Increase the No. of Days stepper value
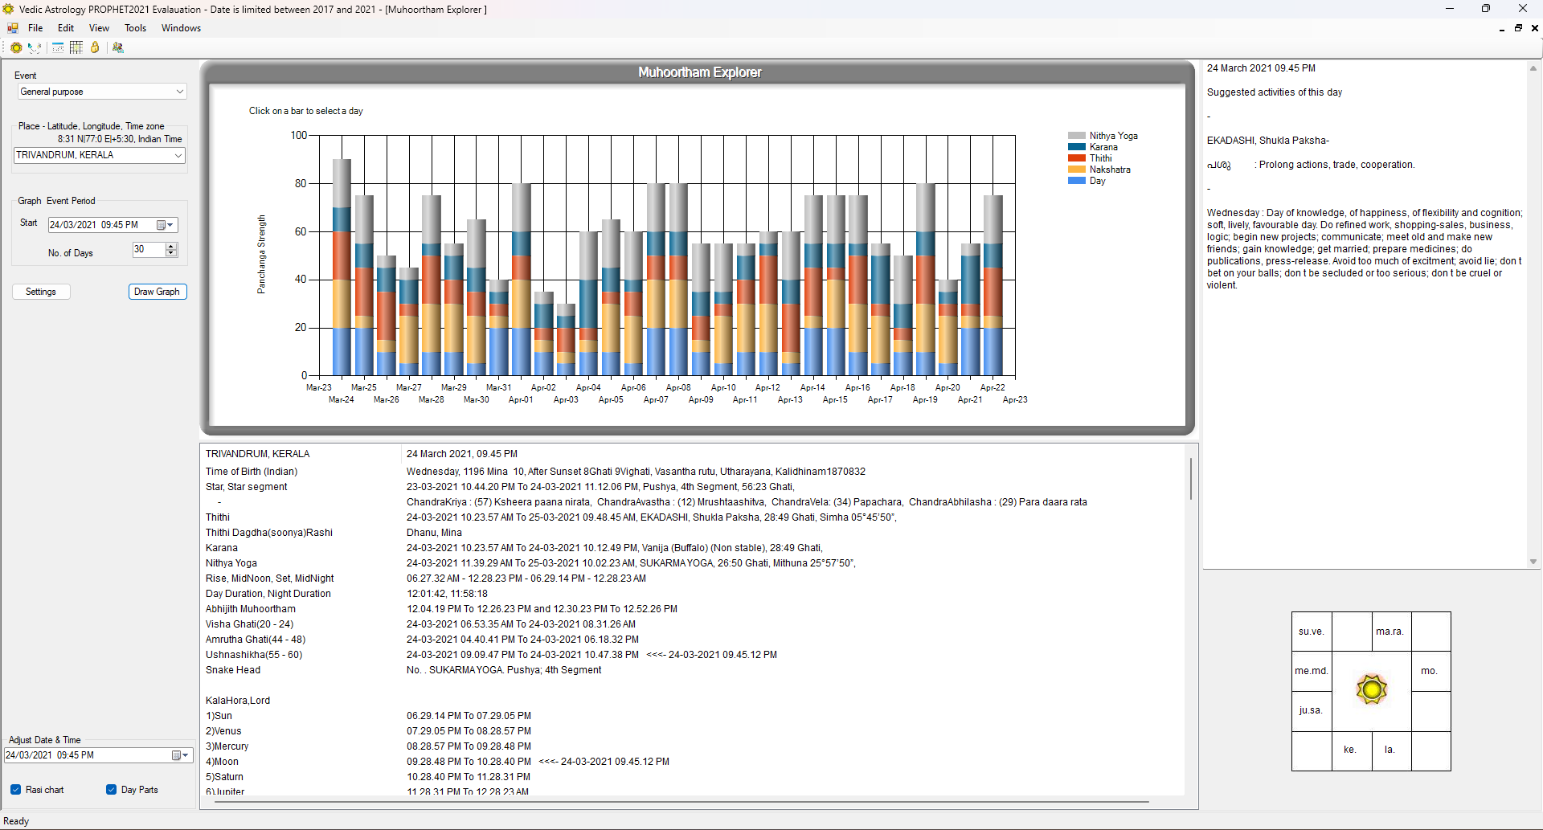 [x=171, y=246]
